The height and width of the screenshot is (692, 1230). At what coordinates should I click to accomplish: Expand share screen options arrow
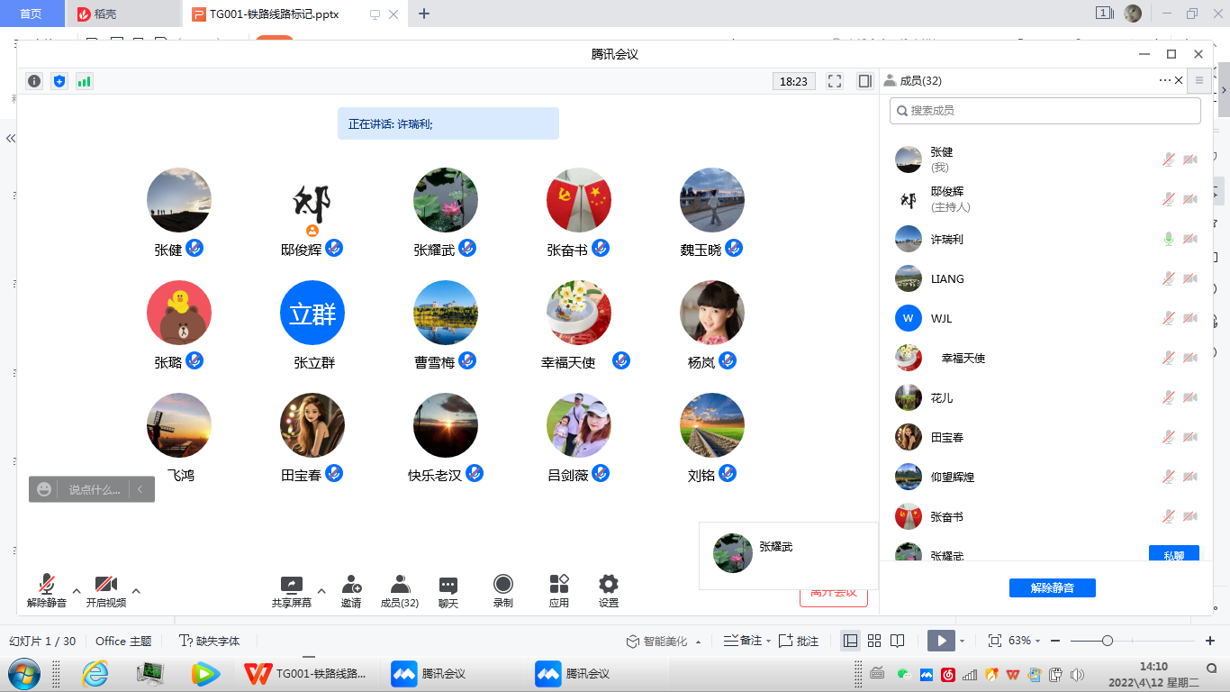(321, 591)
